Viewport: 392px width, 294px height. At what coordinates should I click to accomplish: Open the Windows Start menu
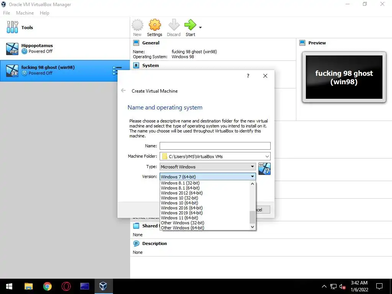pos(9,286)
